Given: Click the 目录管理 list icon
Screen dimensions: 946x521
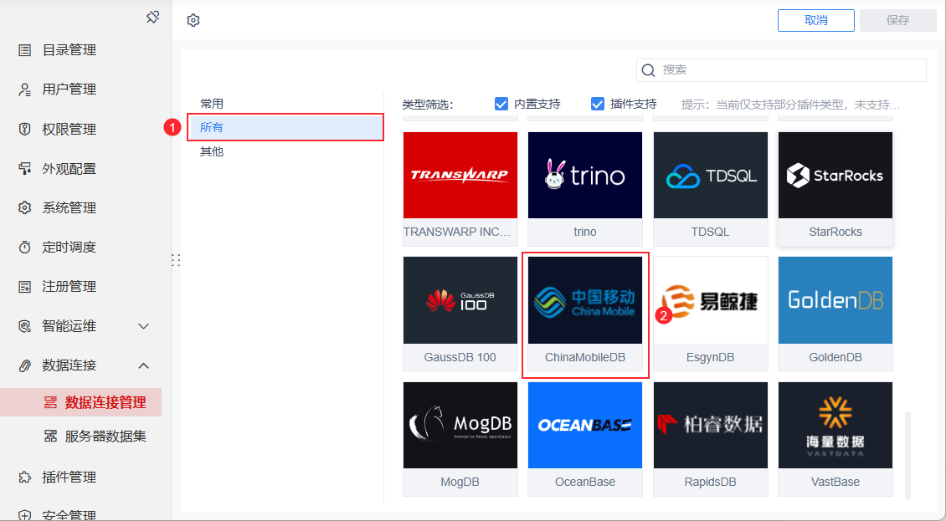Looking at the screenshot, I should point(25,50).
